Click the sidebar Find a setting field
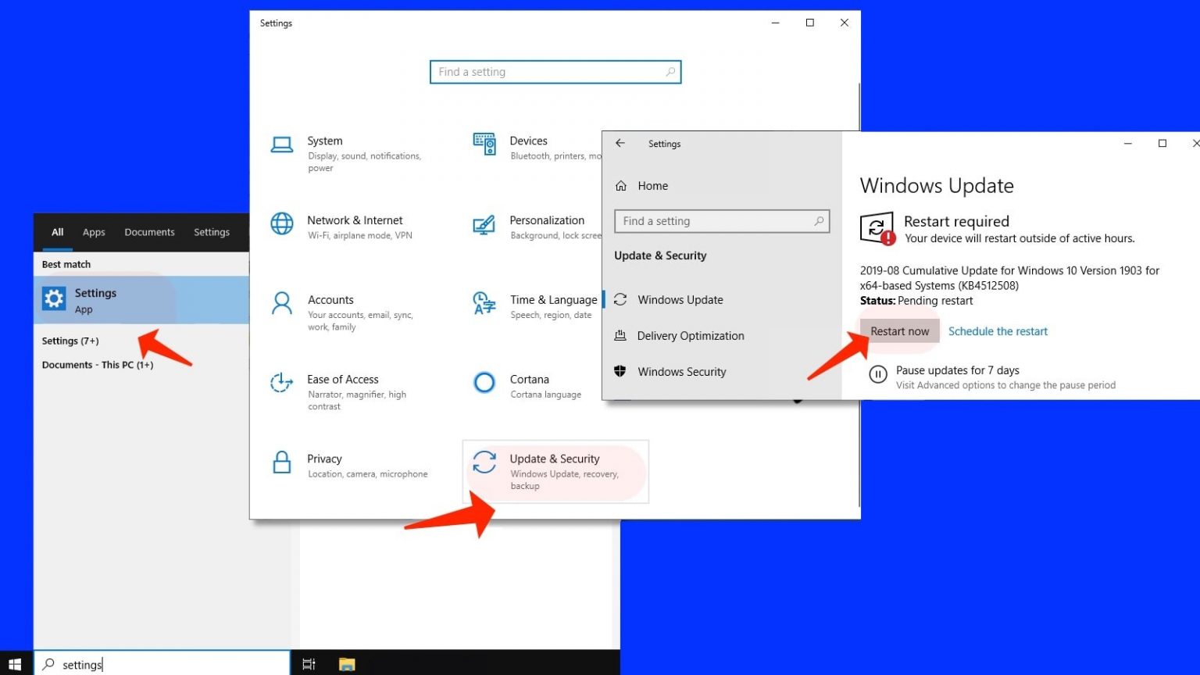This screenshot has width=1200, height=675. 722,221
